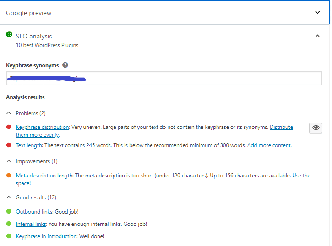Open the Internal links assessment link
The width and height of the screenshot is (332, 246).
point(31,224)
